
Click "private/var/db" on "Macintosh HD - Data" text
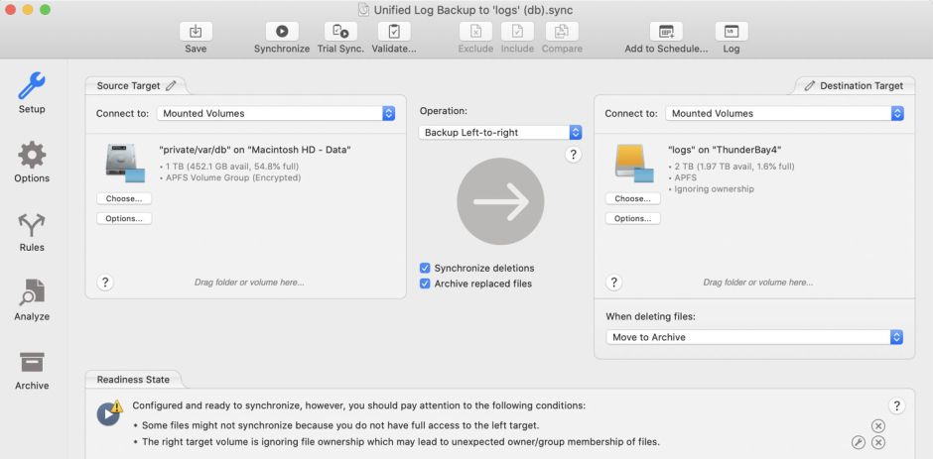tap(255, 150)
